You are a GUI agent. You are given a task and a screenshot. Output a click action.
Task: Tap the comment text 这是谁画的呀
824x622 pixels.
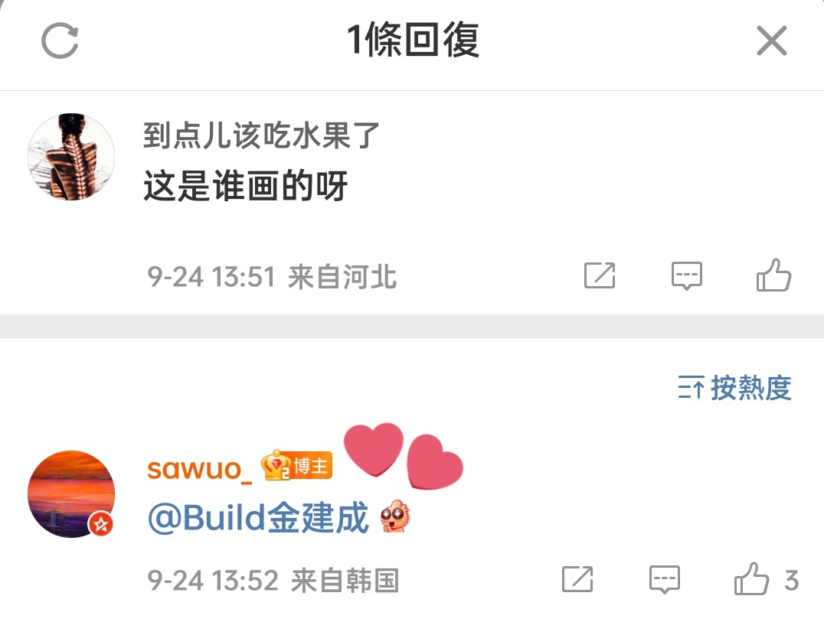245,185
